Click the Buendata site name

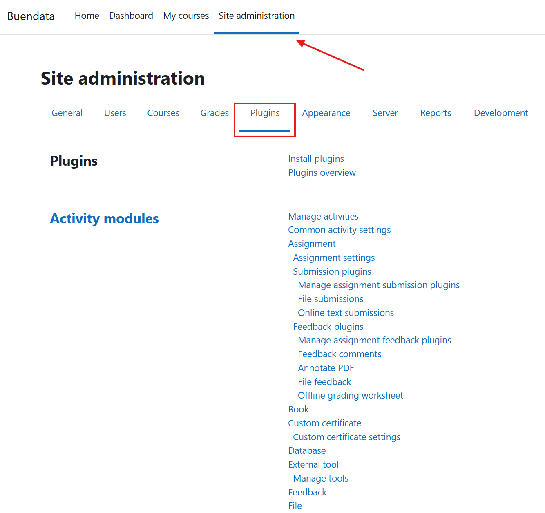(31, 16)
